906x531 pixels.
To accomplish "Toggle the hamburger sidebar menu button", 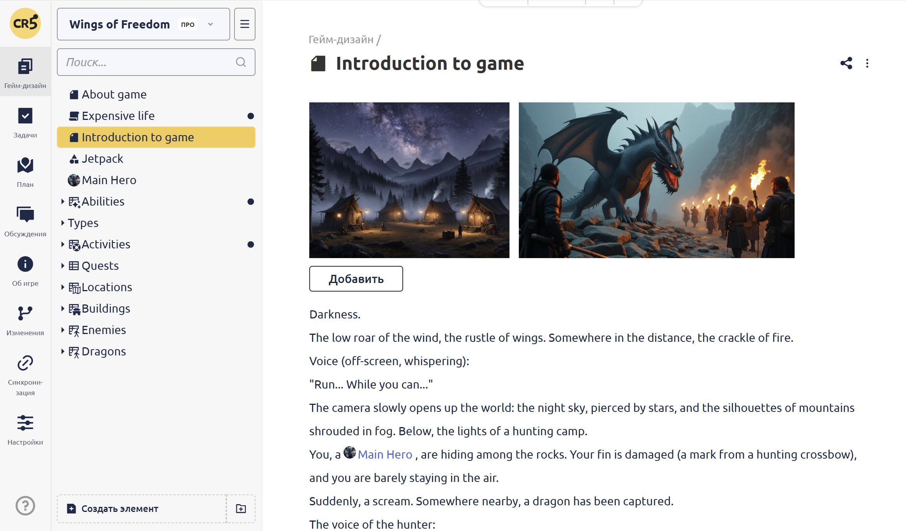I will click(245, 24).
